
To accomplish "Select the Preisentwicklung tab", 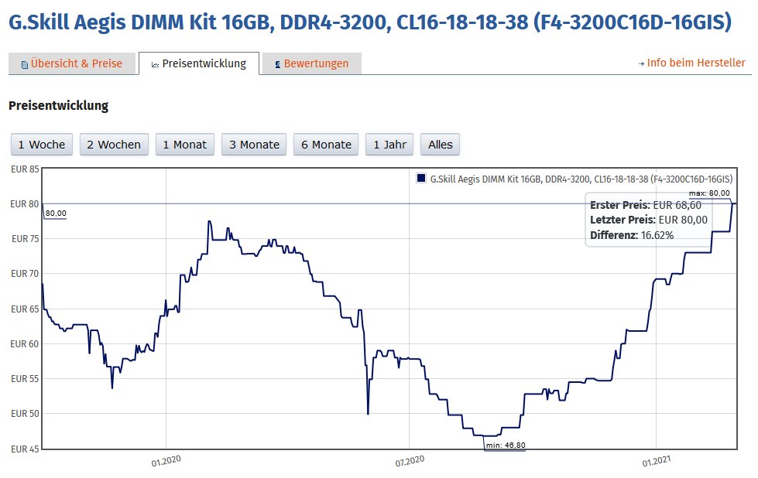I will click(199, 63).
